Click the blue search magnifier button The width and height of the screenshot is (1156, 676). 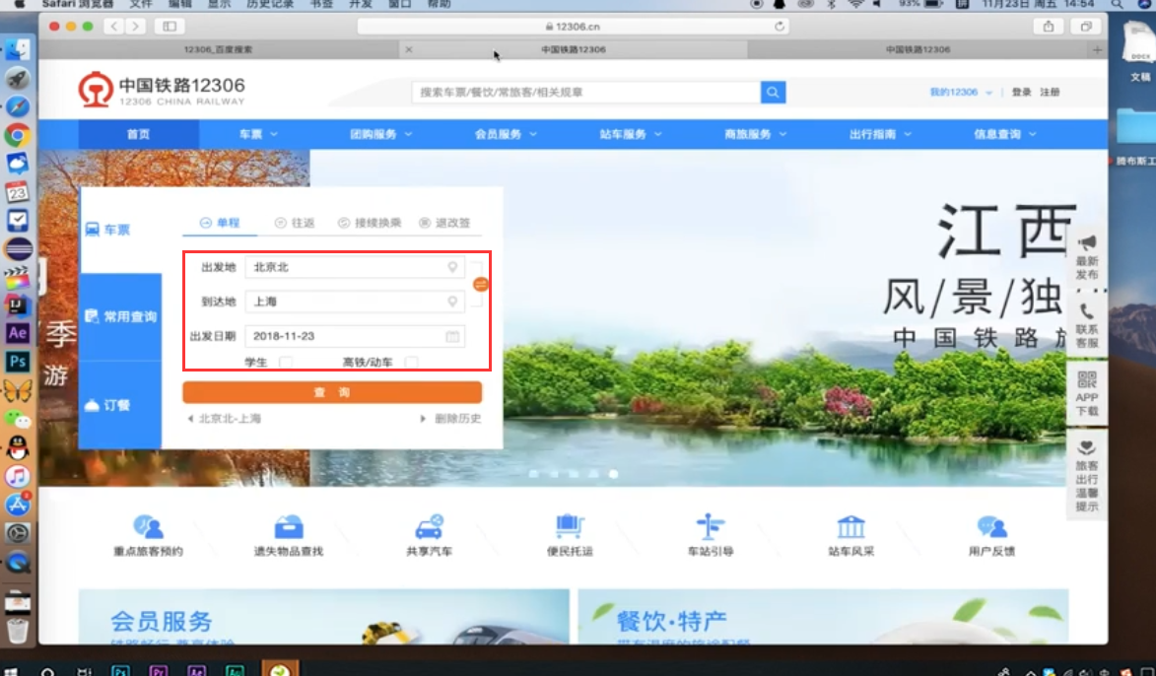[773, 93]
